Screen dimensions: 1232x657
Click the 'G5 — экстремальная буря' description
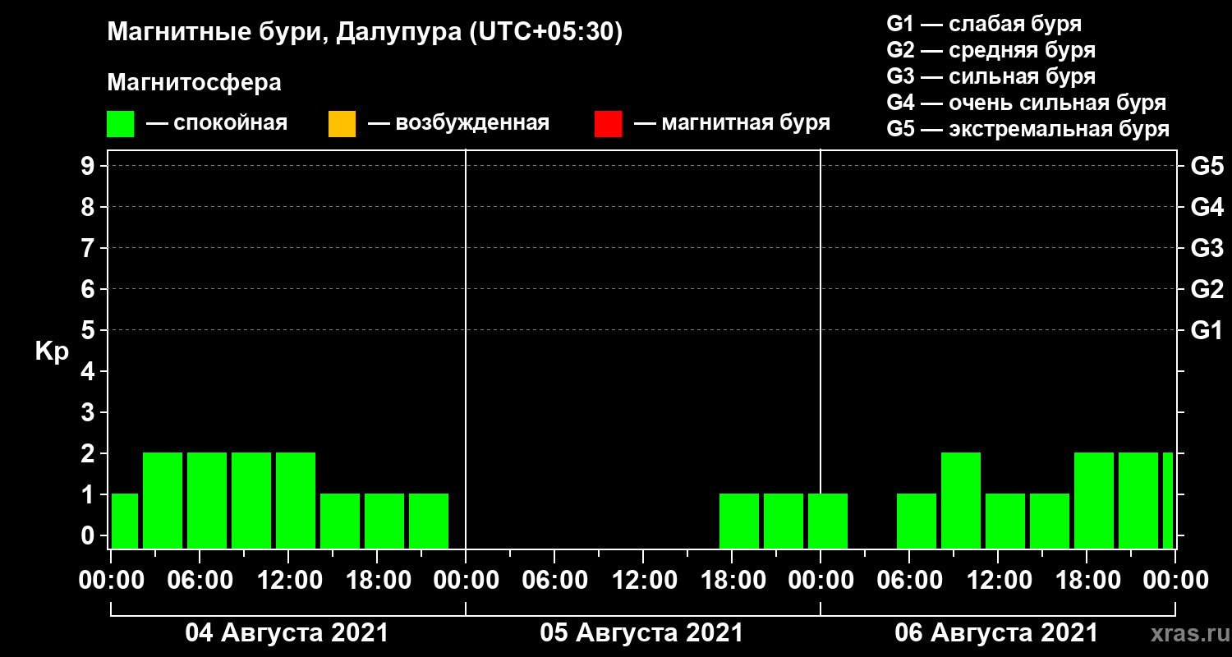1027,129
